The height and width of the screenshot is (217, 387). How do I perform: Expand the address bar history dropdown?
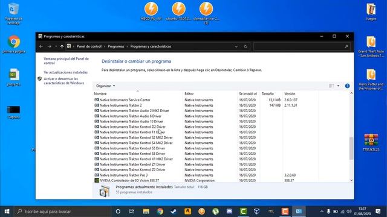(236, 46)
